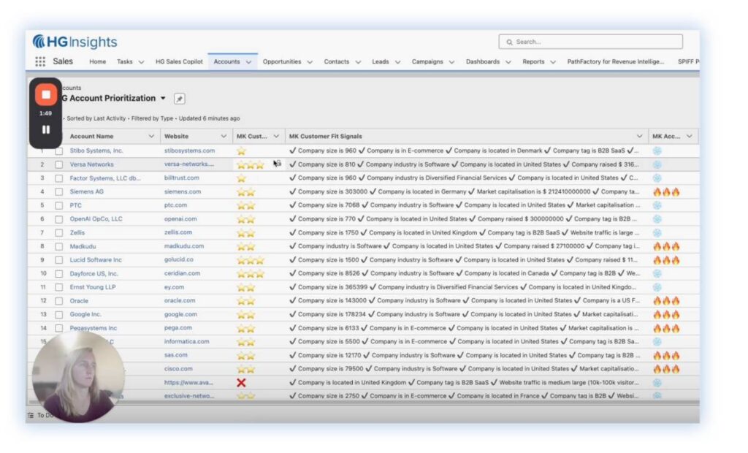Open the Campaigns tab
The image size is (748, 453).
[427, 61]
